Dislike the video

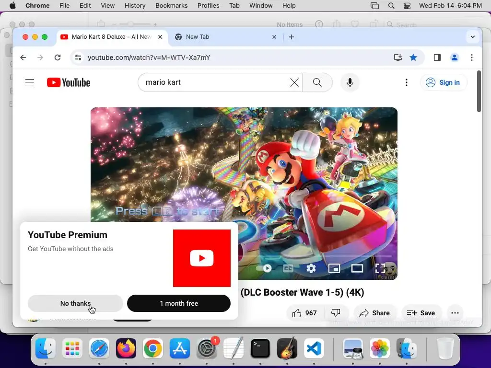click(336, 313)
